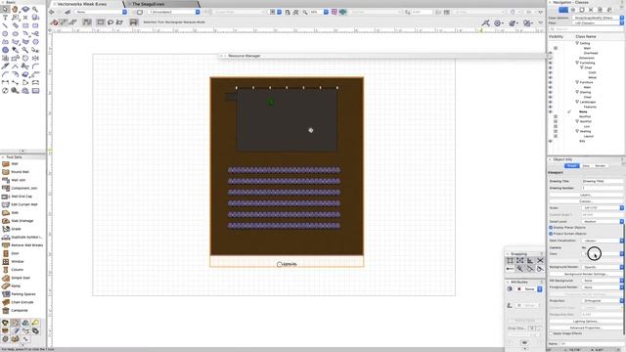The image size is (626, 352).
Task: Open the Projection dropdown
Action: click(603, 300)
